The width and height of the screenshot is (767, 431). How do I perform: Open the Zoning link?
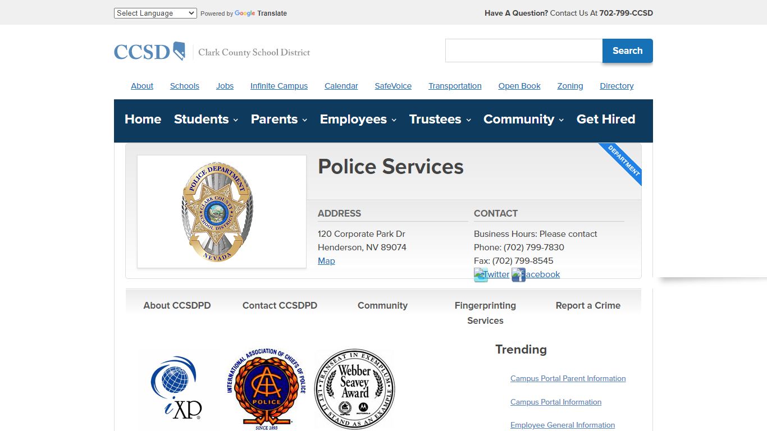pyautogui.click(x=570, y=86)
